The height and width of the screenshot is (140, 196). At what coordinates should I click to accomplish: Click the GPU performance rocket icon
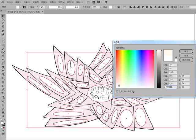(x=106, y=2)
